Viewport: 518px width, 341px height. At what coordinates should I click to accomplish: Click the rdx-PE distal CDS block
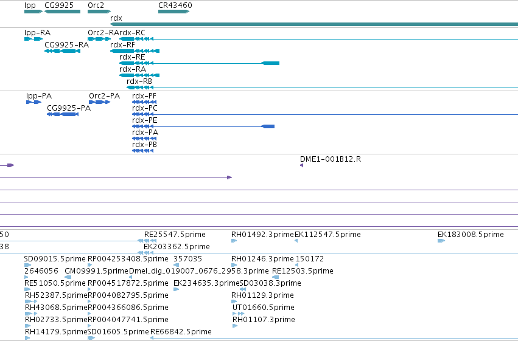pyautogui.click(x=268, y=126)
